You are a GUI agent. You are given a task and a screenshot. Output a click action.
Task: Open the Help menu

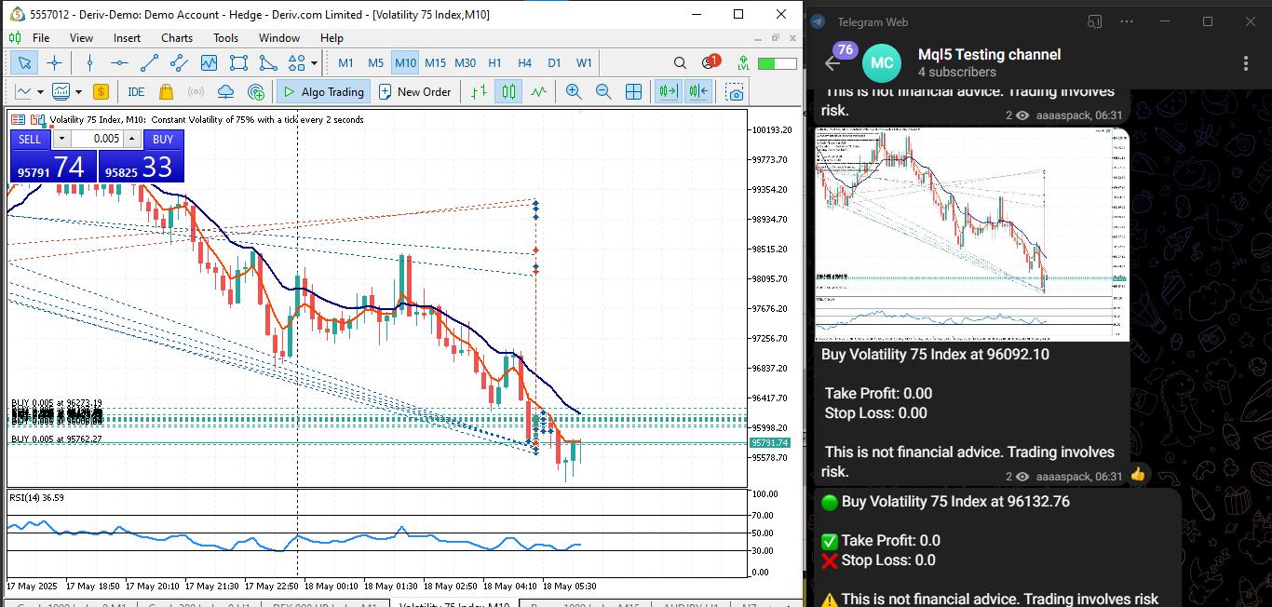(332, 38)
